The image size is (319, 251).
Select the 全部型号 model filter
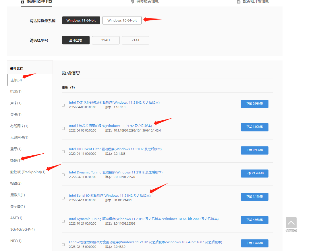click(76, 40)
